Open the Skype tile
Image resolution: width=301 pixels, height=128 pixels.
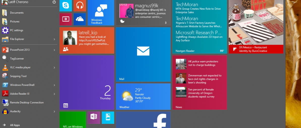pos(65,6)
